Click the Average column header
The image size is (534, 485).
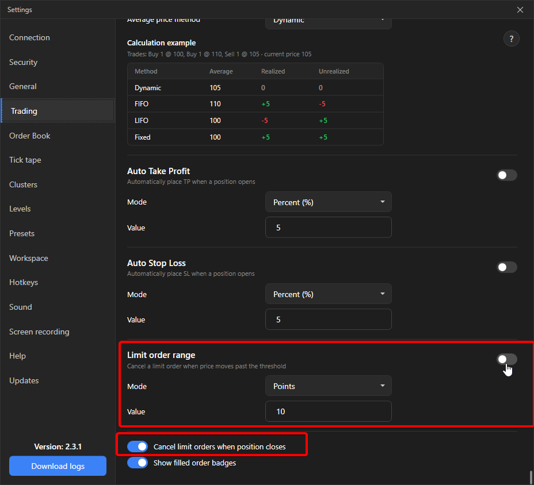[x=221, y=71]
